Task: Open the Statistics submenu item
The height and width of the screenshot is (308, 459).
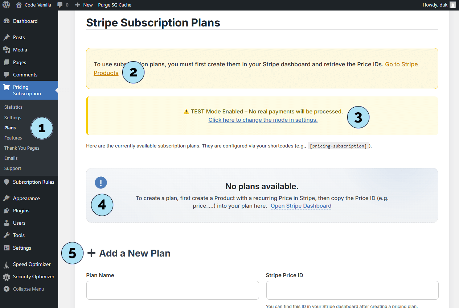Action: [13, 107]
